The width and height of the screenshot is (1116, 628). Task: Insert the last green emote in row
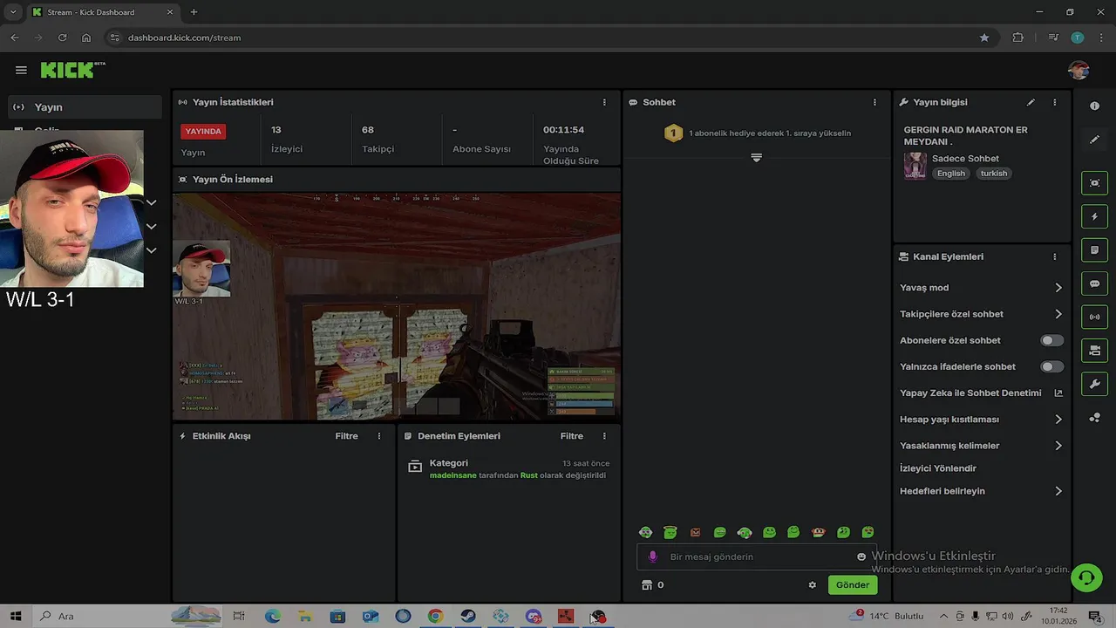[868, 532]
